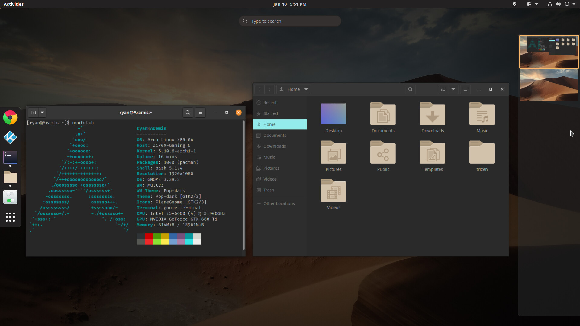This screenshot has height=326, width=580.
Task: Expand the new-tab dropdown in the terminal
Action: coord(42,112)
